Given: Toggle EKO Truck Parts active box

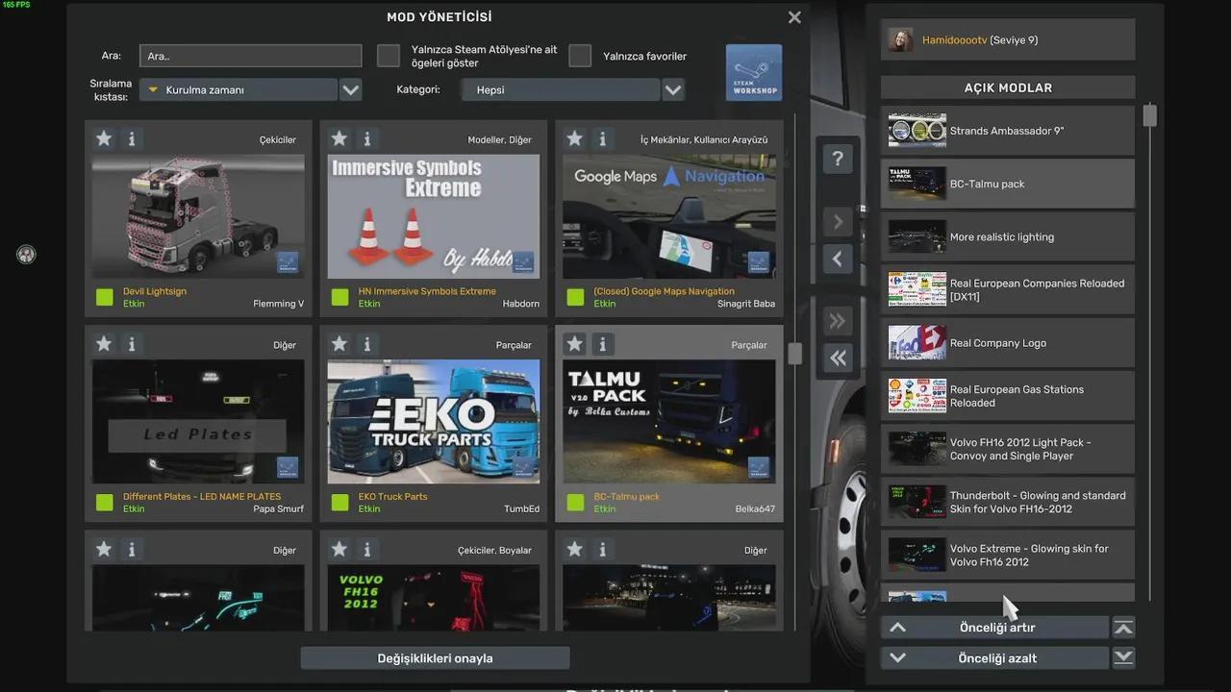Looking at the screenshot, I should [339, 502].
